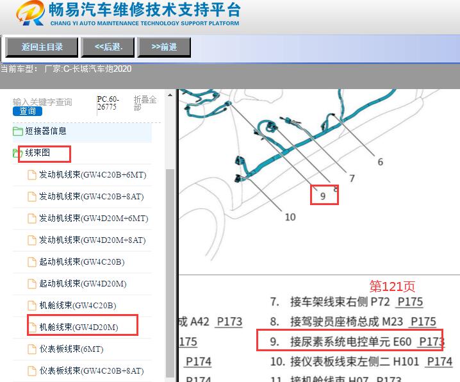Open P175 link for 接驾驶员座椅总成 M23

click(x=423, y=322)
